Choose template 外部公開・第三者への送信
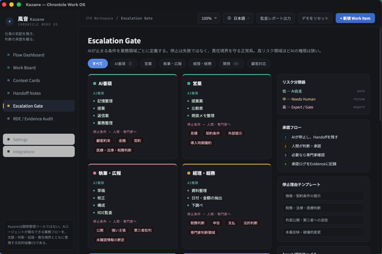382x254 pixels. 323,220
